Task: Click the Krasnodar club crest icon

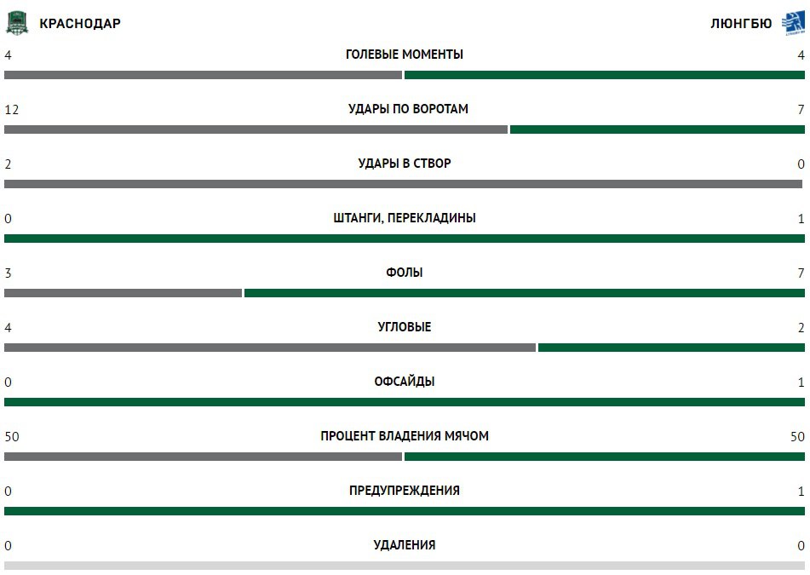Action: tap(17, 23)
